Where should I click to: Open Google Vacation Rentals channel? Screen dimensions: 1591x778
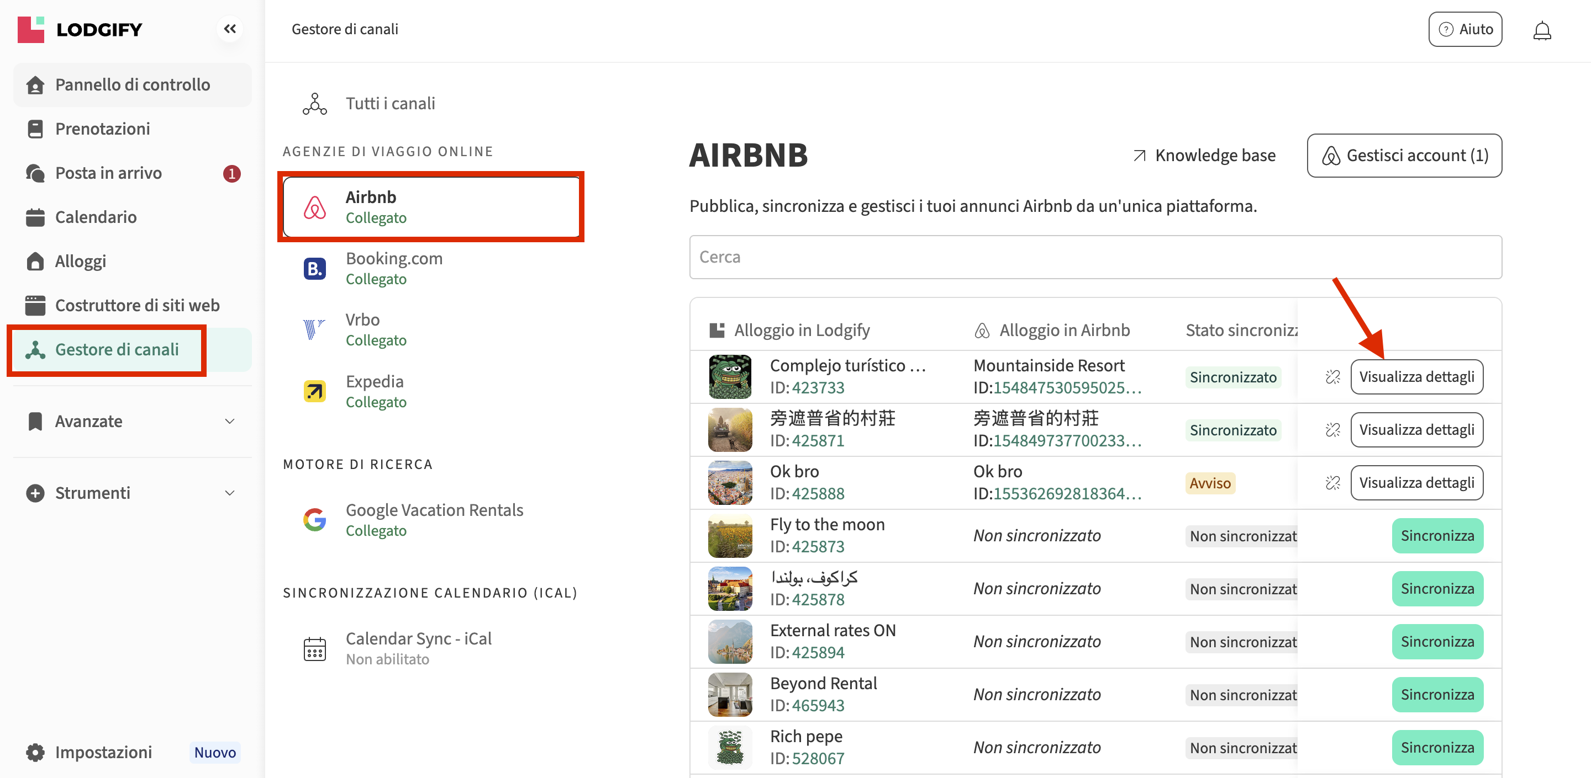click(x=434, y=519)
